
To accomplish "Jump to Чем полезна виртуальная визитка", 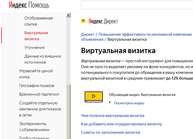I will point(113,116).
